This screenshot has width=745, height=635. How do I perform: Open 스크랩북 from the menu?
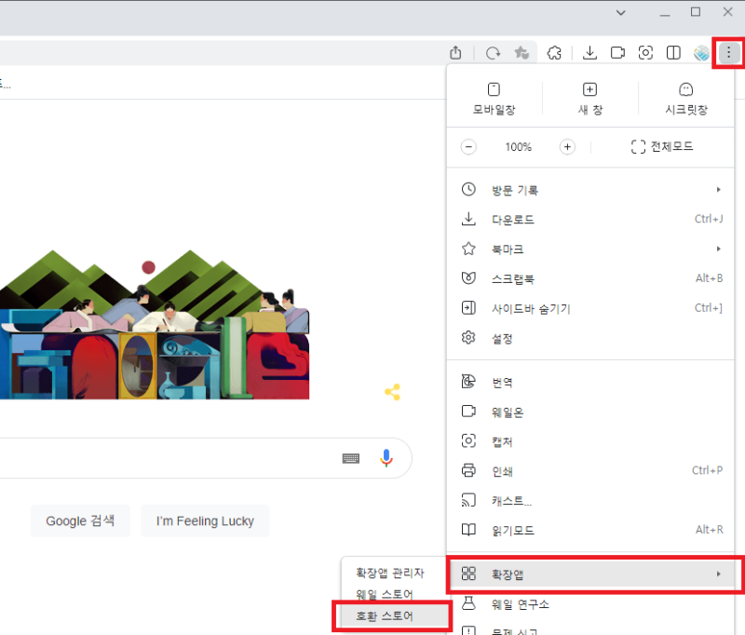[x=590, y=278]
